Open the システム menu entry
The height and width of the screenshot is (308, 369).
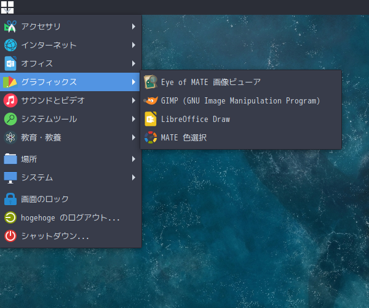pos(70,177)
